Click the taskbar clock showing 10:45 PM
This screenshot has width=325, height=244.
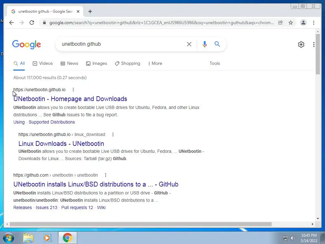coord(309,238)
